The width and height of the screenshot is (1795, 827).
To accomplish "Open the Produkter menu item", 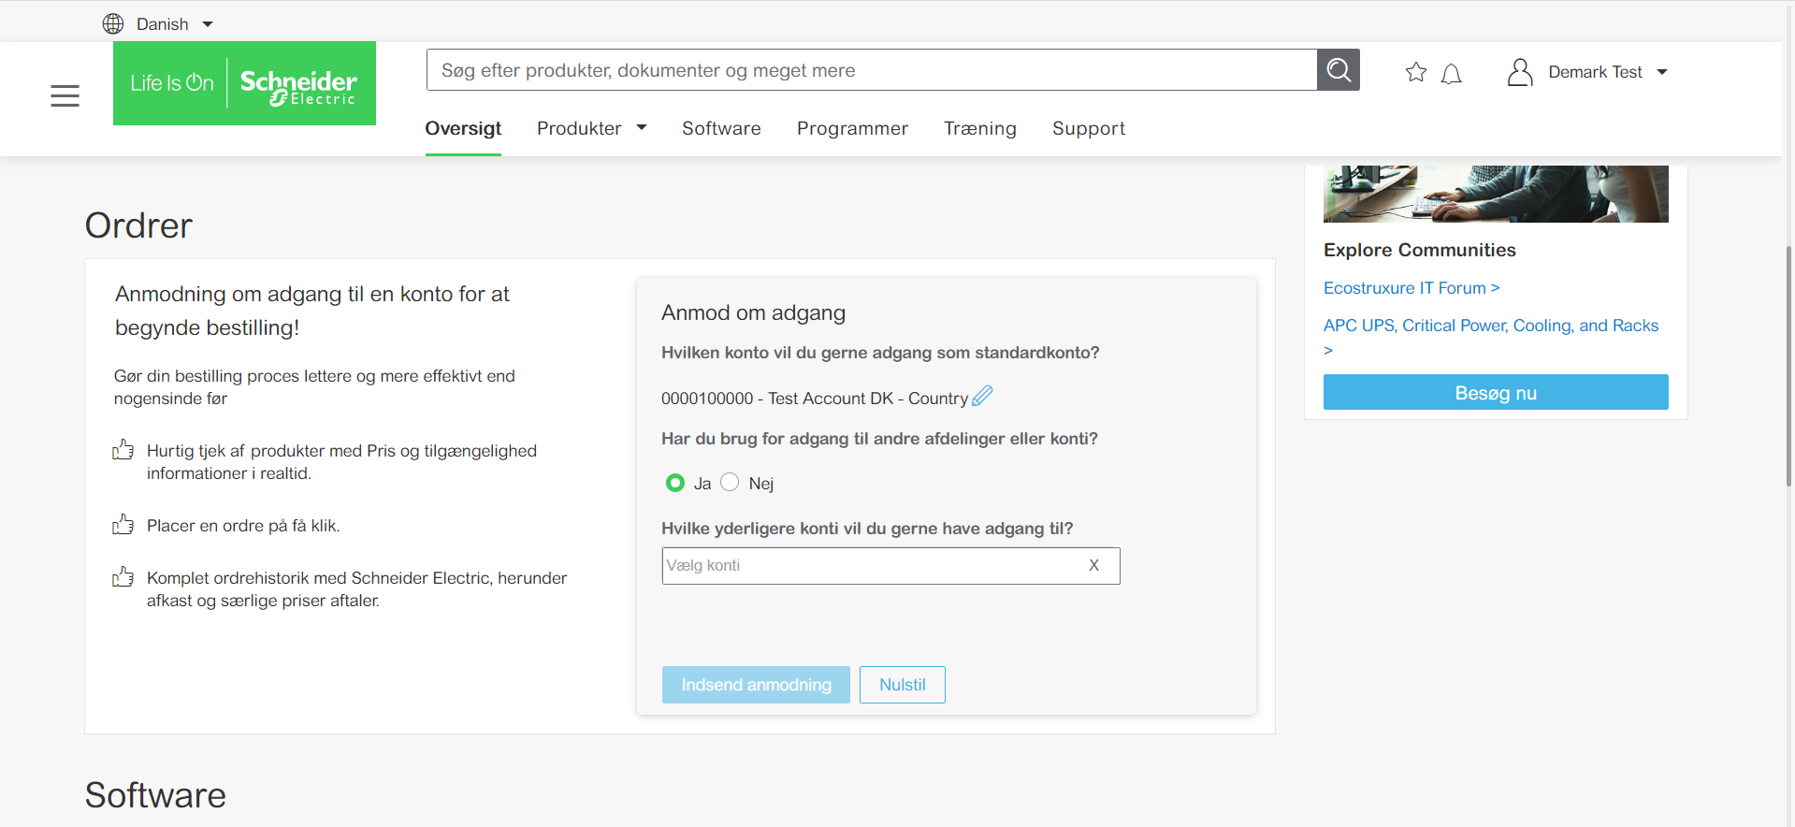I will tap(579, 128).
